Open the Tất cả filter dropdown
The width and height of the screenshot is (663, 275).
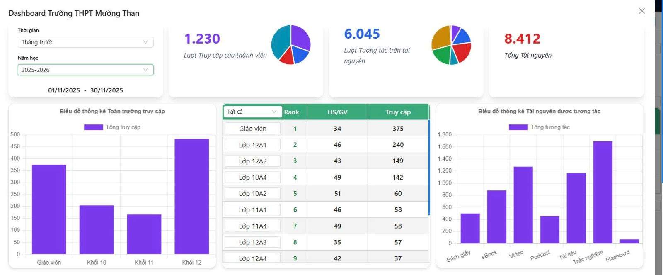point(252,112)
